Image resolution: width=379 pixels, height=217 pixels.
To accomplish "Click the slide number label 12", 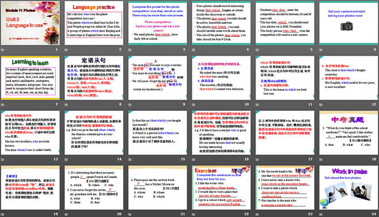I will [374, 104].
